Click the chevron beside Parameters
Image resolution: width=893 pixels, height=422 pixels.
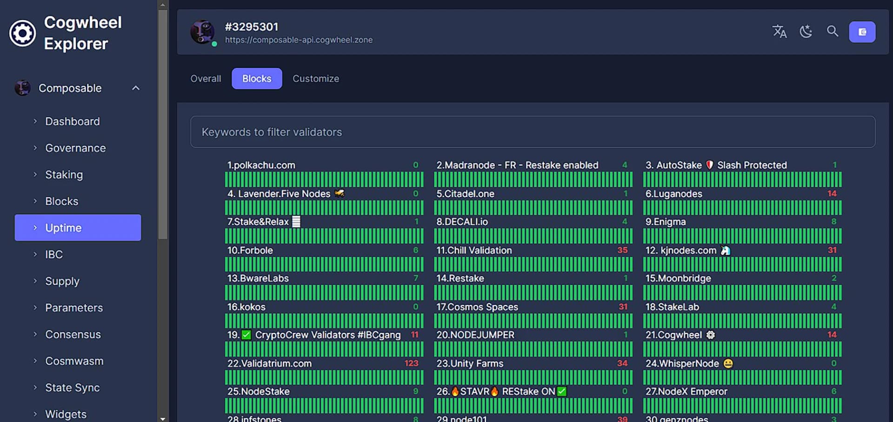click(x=35, y=308)
